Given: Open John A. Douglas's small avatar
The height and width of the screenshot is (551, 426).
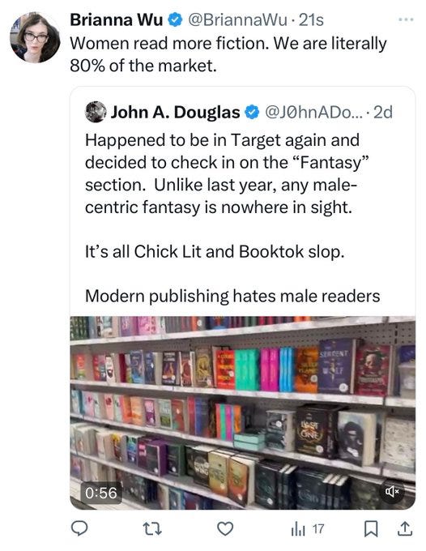Looking at the screenshot, I should (96, 112).
